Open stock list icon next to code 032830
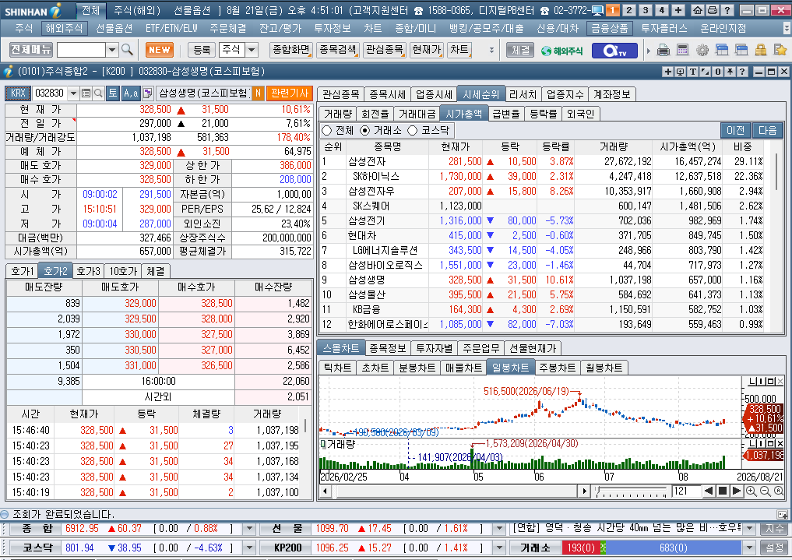The width and height of the screenshot is (792, 560). coord(86,93)
